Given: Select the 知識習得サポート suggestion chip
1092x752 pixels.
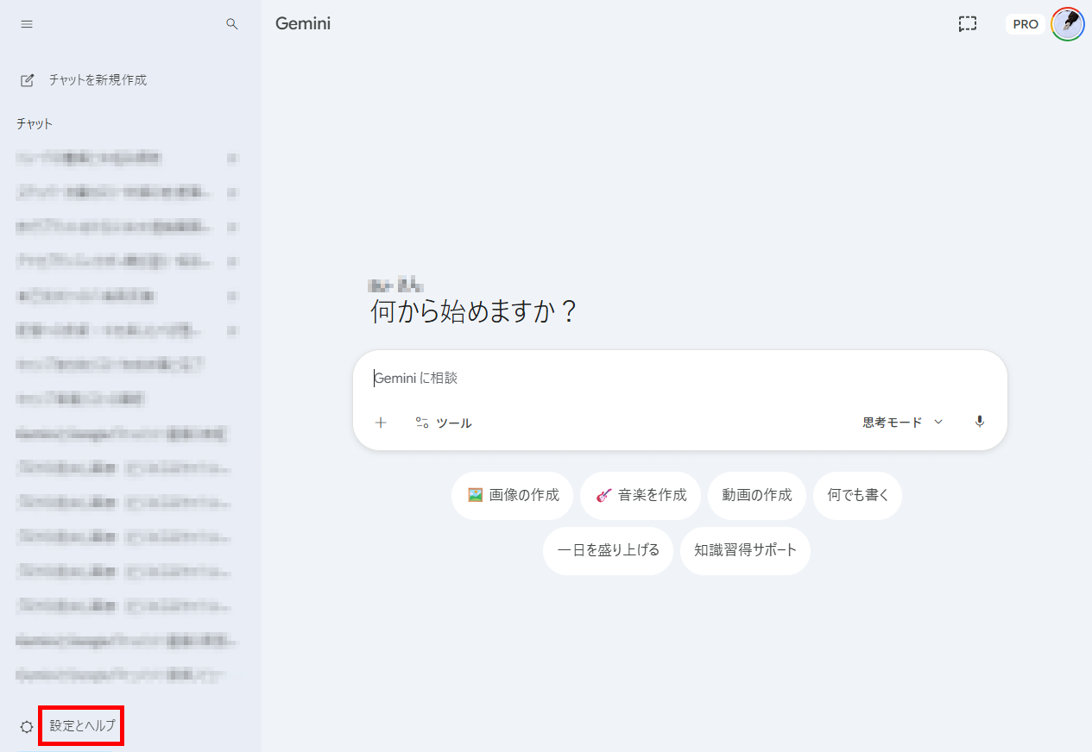Looking at the screenshot, I should tap(746, 550).
